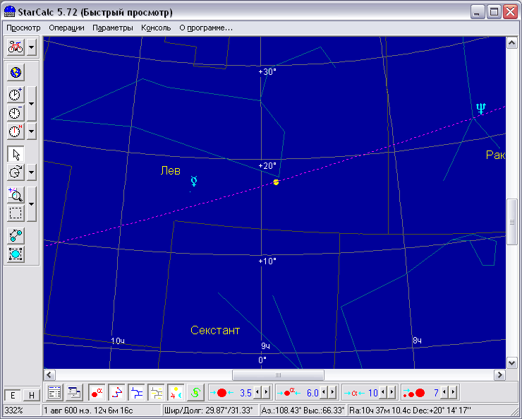This screenshot has height=419, width=522.
Task: Click the +20° declination label
Action: coord(267,165)
